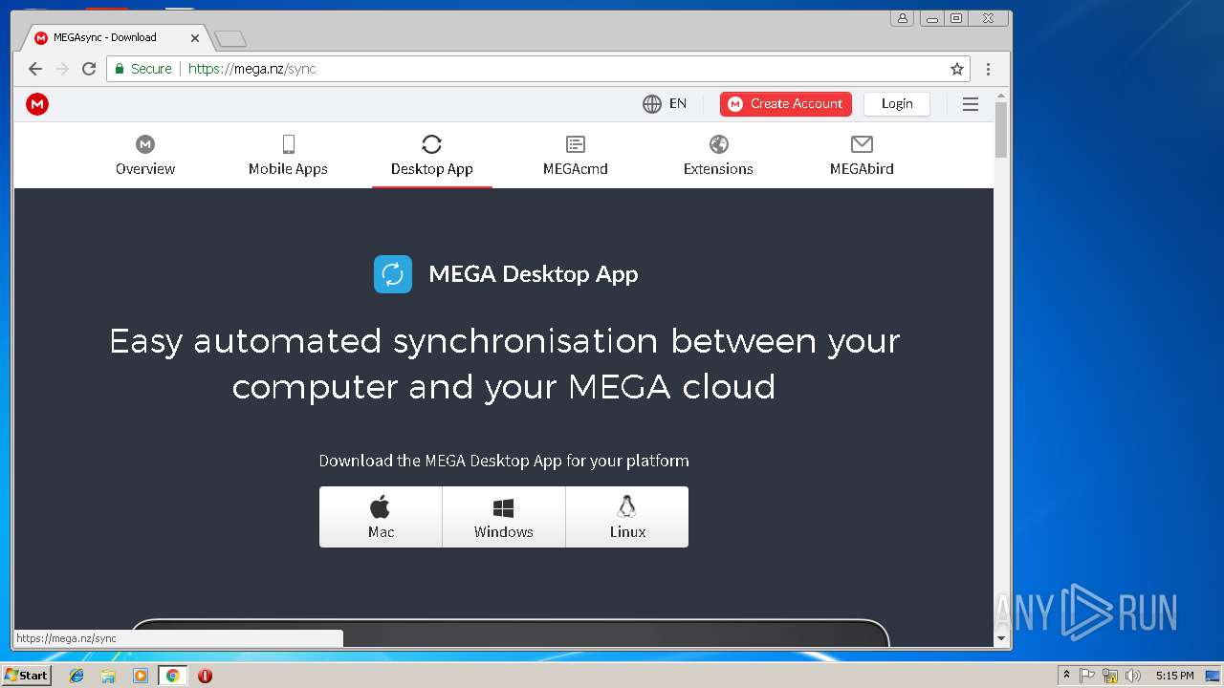Open the hamburger menu icon
This screenshot has width=1224, height=688.
tap(971, 104)
